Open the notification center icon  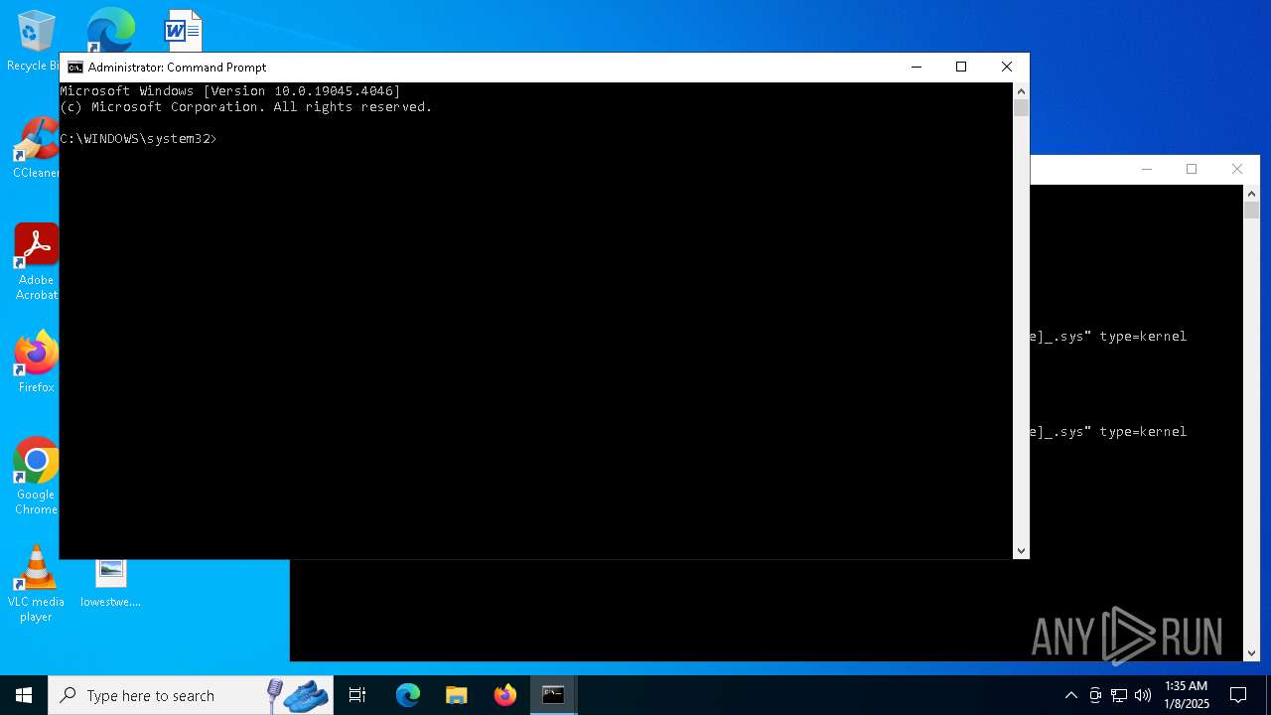pos(1238,695)
